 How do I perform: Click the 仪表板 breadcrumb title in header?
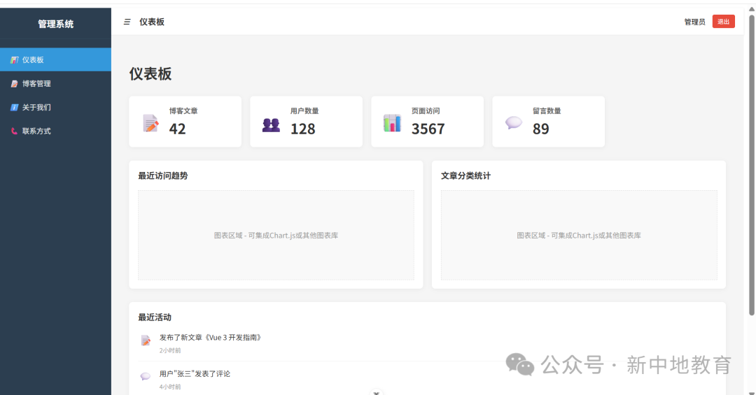(152, 22)
